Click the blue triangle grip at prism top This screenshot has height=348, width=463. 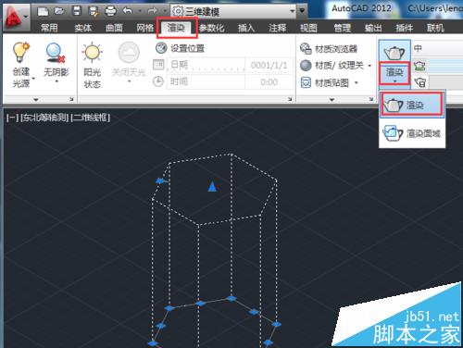coord(212,187)
